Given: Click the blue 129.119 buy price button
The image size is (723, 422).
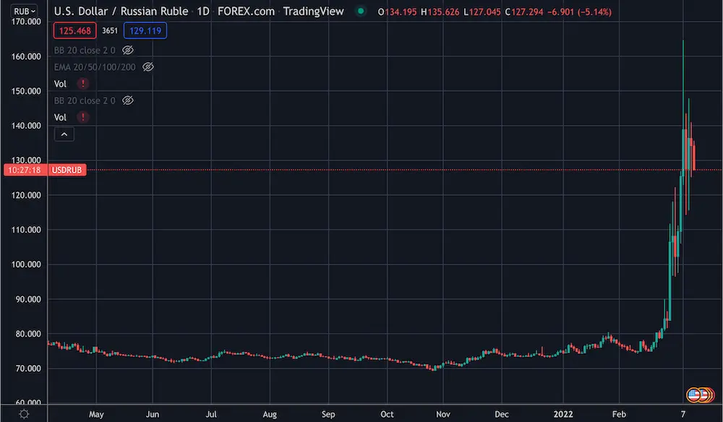Looking at the screenshot, I should point(145,31).
